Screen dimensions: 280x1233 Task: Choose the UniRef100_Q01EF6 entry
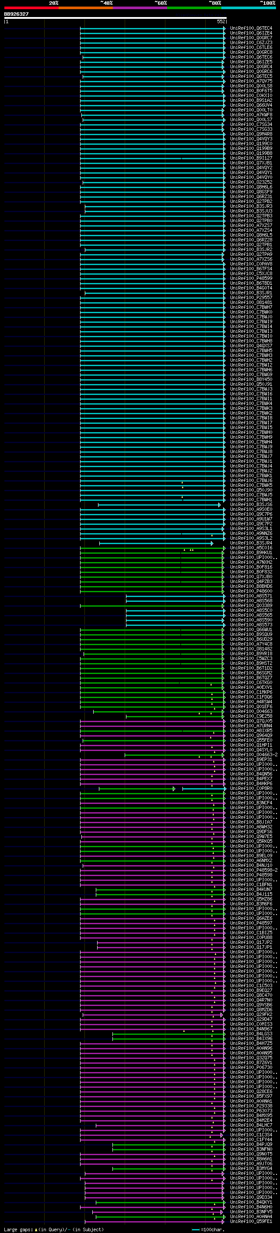(251, 707)
